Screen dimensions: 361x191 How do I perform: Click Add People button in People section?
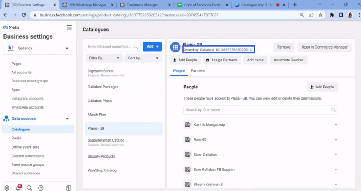(x=322, y=87)
